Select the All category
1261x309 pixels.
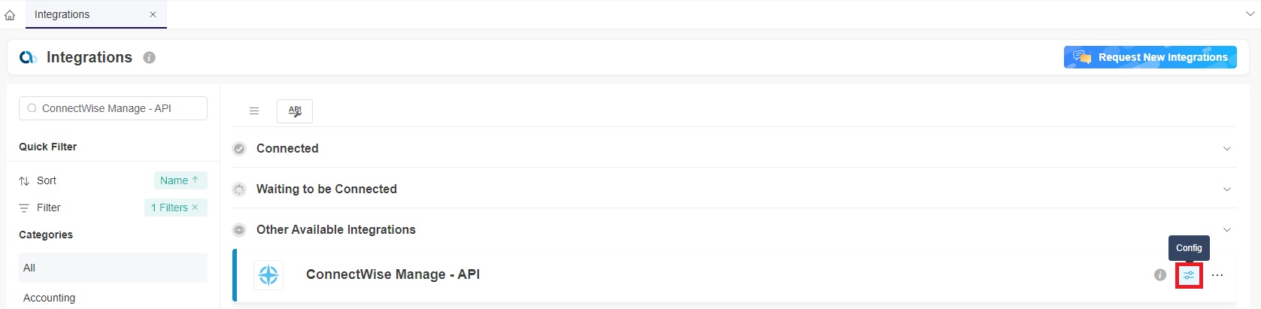tap(29, 268)
